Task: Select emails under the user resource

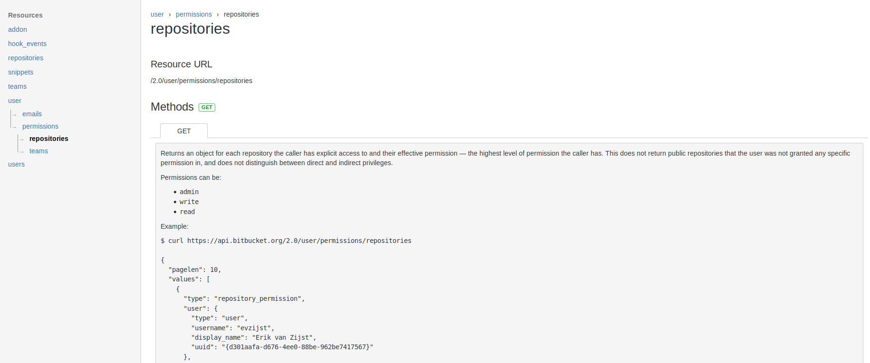Action: coord(32,114)
